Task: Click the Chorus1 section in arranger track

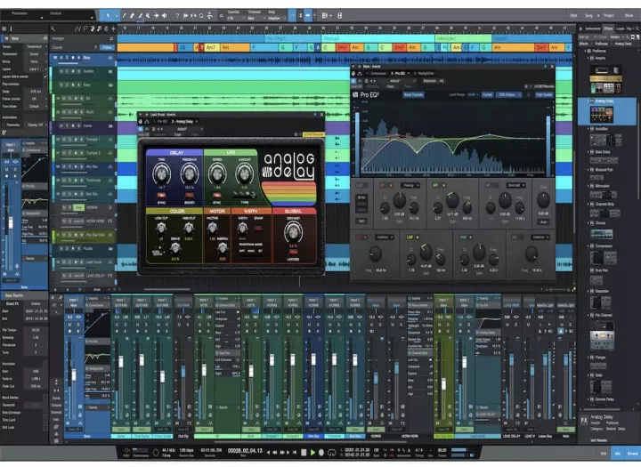Action: pos(377,38)
